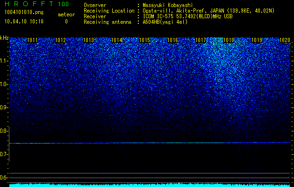294x187 pixels.
Task: Click the cyan signal level bar graph
Action: tap(150, 185)
